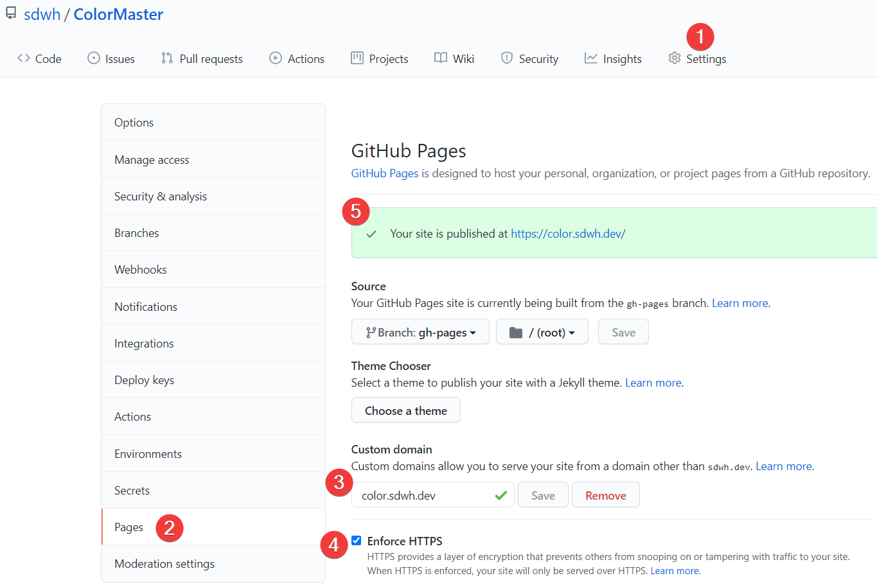This screenshot has height=587, width=877.
Task: Click the GitHub Pages heading
Action: (x=409, y=151)
